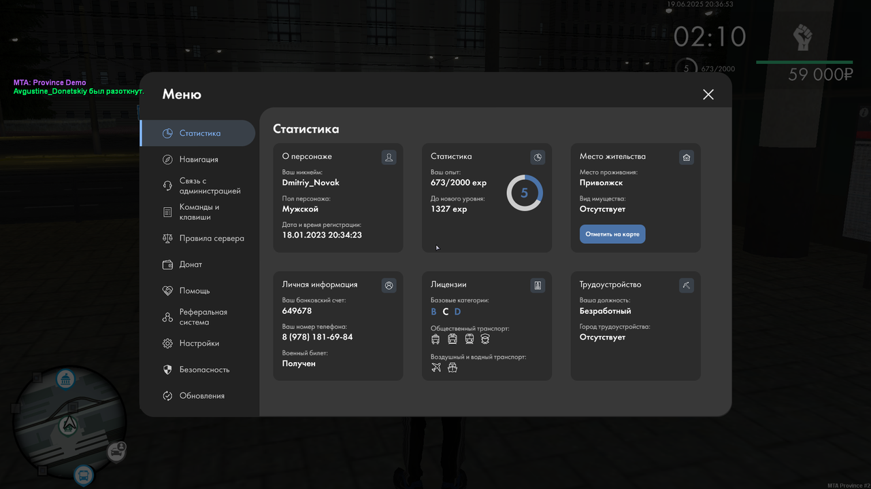The width and height of the screenshot is (871, 489).
Task: Click the Приволжск residence value
Action: point(602,183)
